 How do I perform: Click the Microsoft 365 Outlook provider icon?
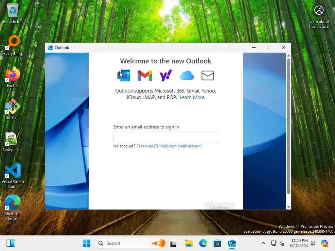124,75
